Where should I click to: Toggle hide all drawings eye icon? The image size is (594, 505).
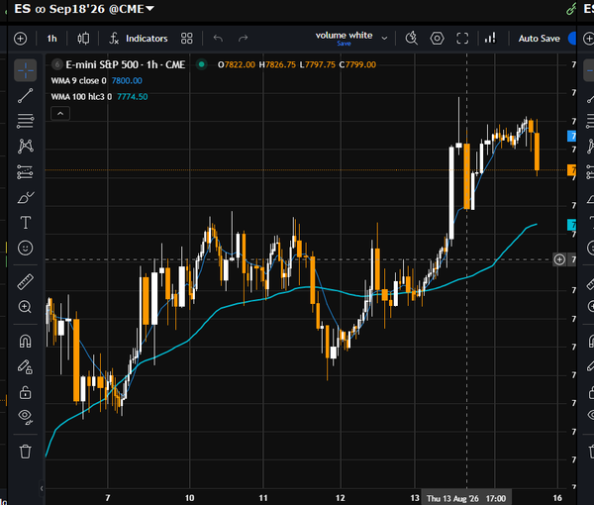click(x=26, y=416)
